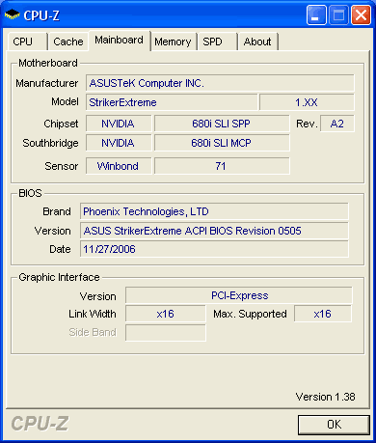
Task: Show the About tab
Action: 258,42
